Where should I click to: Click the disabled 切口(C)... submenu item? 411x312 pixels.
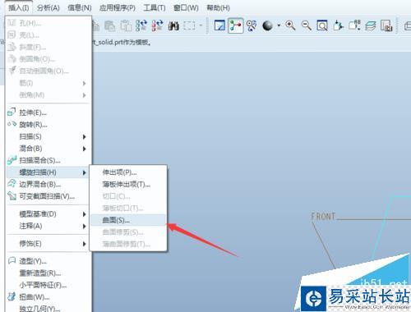[128, 196]
